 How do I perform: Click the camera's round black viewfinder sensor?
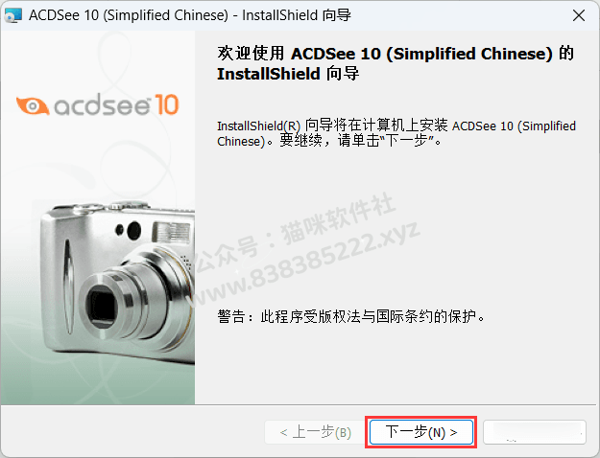(x=134, y=230)
